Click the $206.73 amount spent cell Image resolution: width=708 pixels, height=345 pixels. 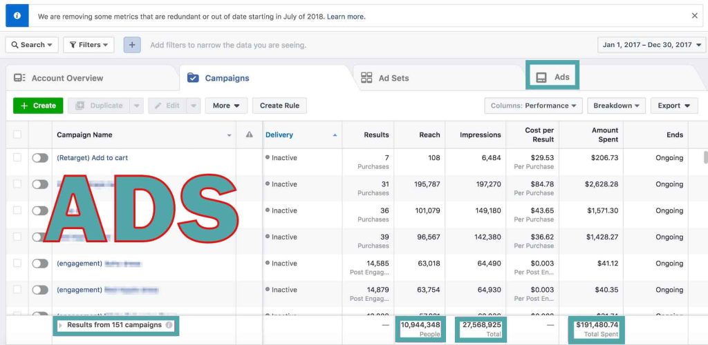tap(604, 157)
